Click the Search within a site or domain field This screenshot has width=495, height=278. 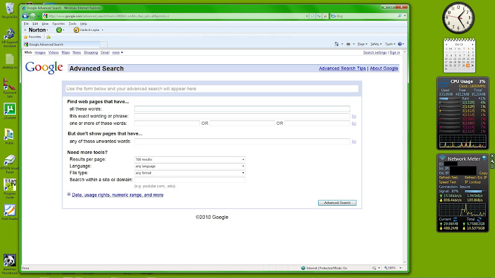[x=190, y=180]
